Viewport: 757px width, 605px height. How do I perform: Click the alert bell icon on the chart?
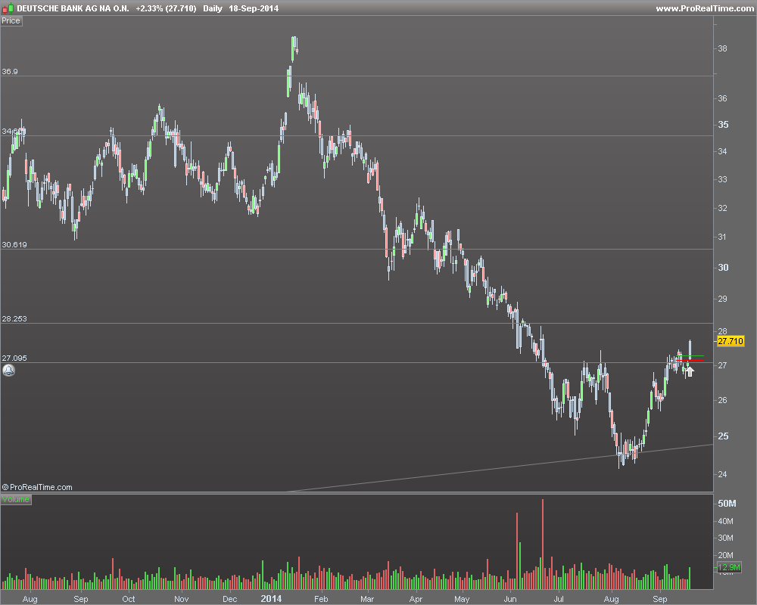(8, 371)
